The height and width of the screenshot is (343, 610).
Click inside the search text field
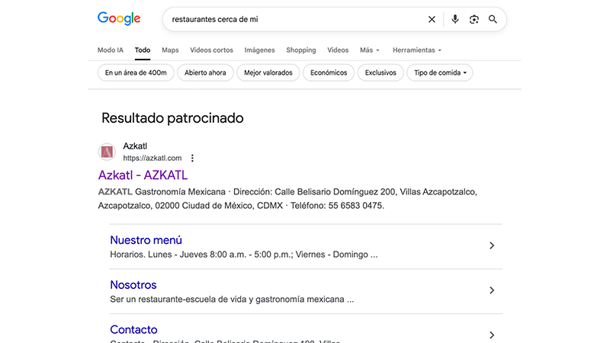point(290,19)
